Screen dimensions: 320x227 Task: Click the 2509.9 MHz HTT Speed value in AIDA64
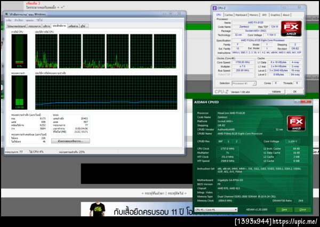click(227, 161)
